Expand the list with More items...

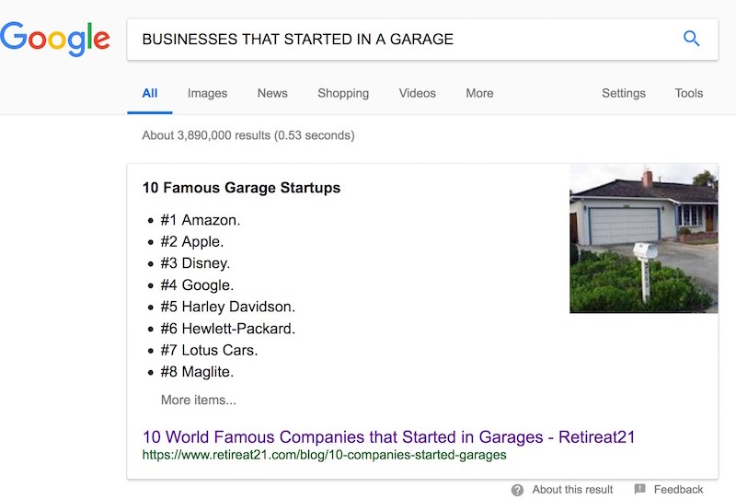pos(199,400)
